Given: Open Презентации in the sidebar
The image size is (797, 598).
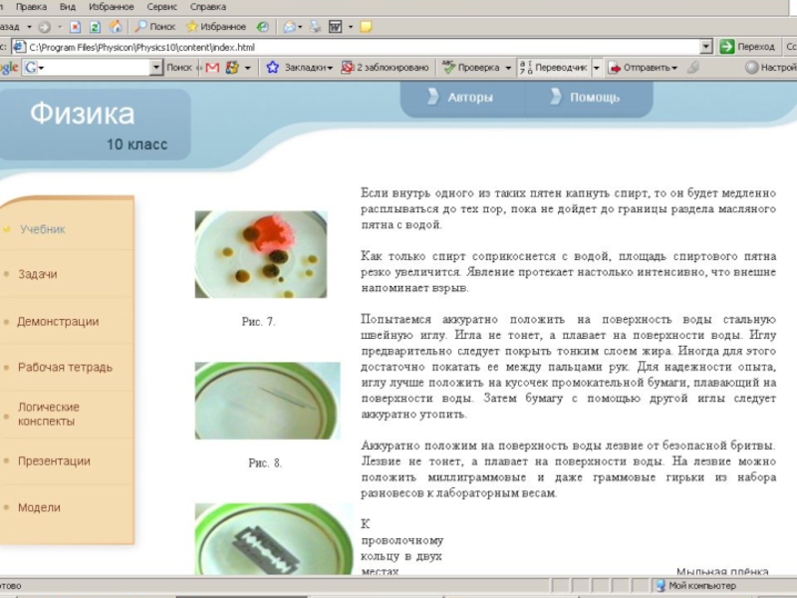Looking at the screenshot, I should click(x=54, y=461).
